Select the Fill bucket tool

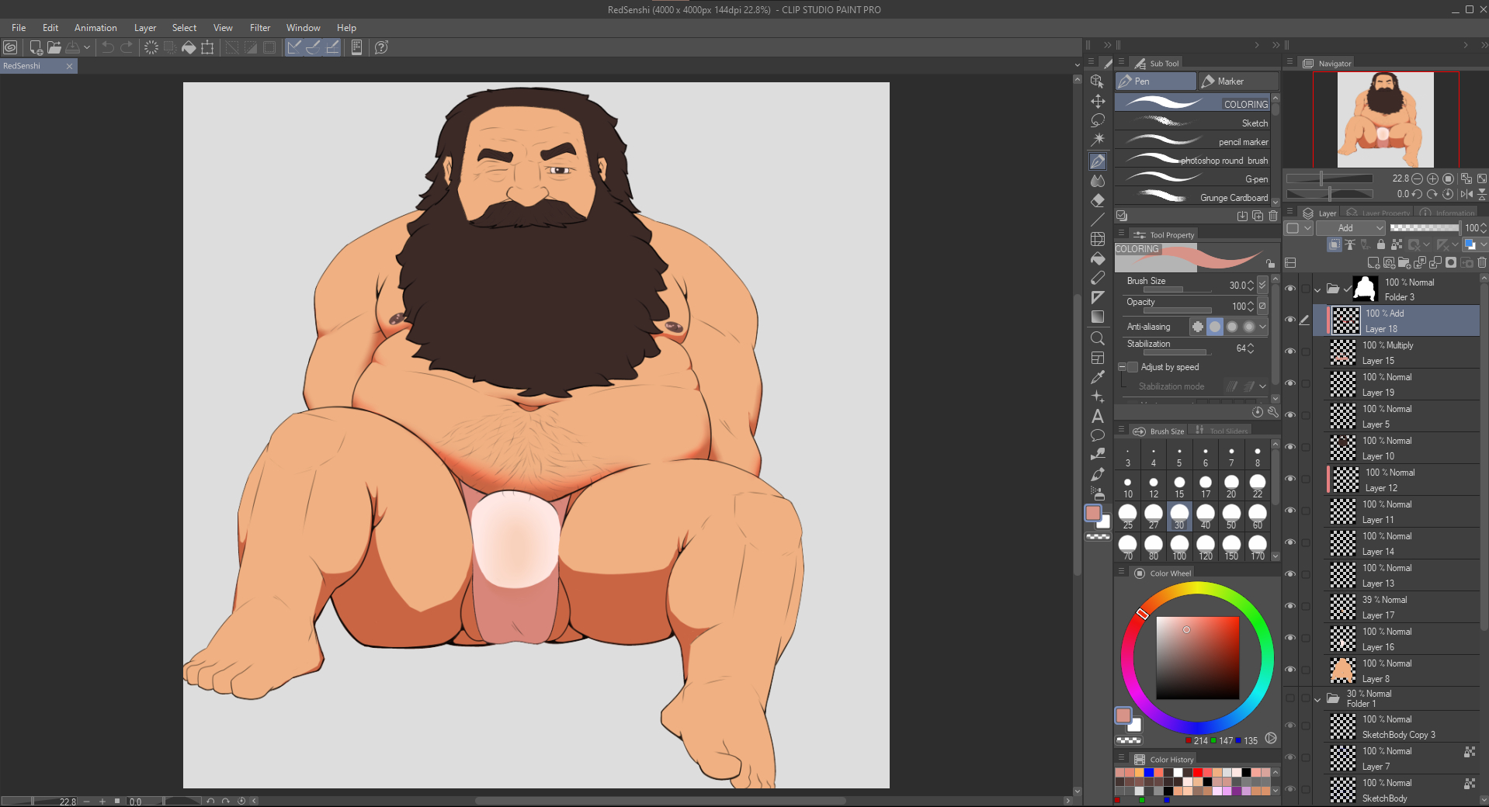(x=1097, y=258)
